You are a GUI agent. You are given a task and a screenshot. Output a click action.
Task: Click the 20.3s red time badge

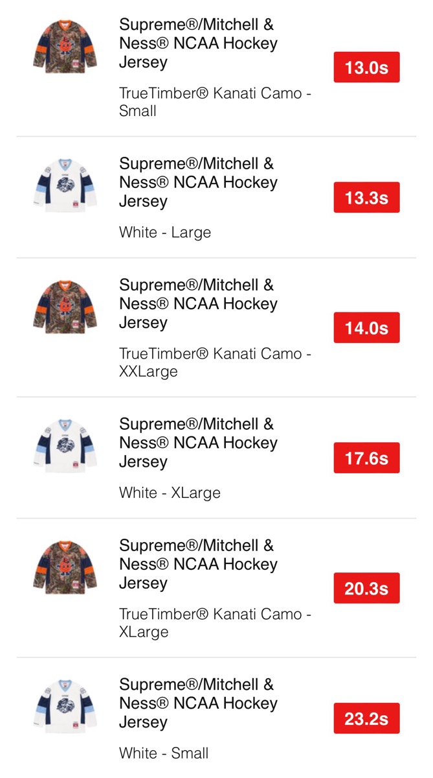pos(366,589)
